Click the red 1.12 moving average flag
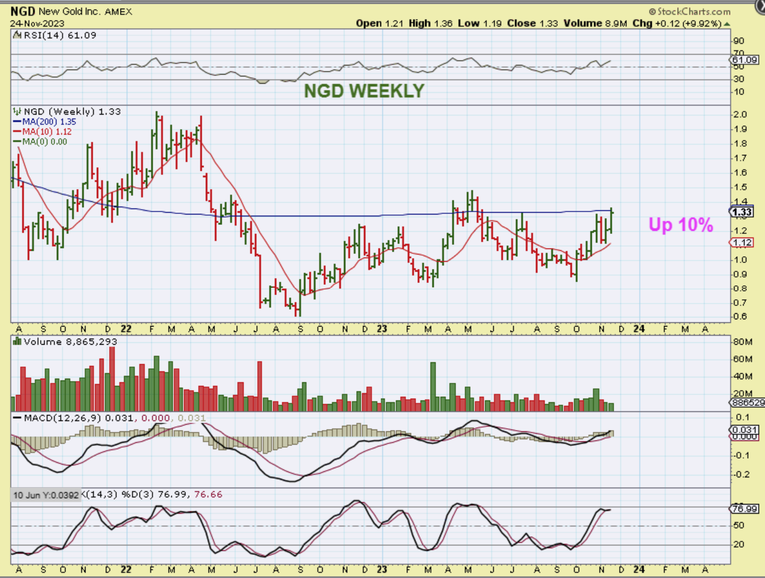Screen dimensions: 765x578 click(x=742, y=242)
